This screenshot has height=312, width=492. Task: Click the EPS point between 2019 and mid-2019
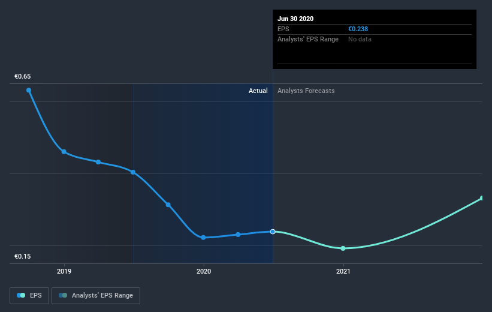point(98,162)
